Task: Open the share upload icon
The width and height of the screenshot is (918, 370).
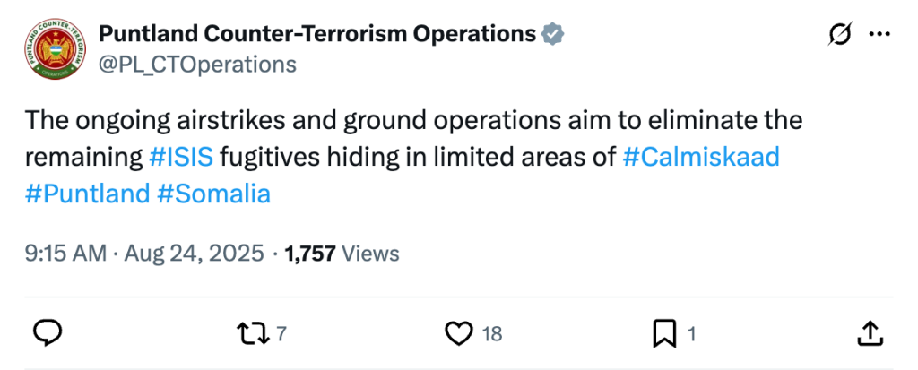Action: tap(870, 334)
